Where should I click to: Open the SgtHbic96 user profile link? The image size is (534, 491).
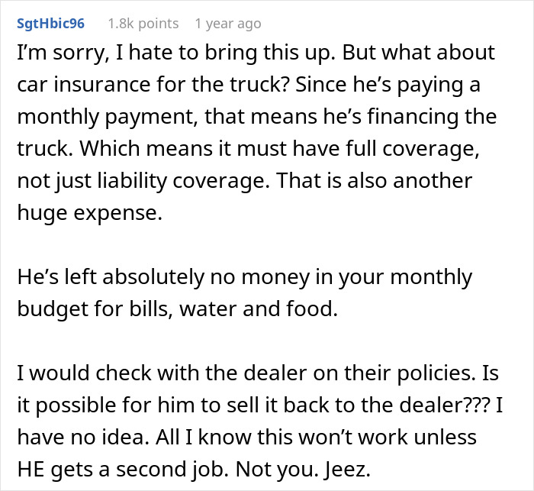tap(50, 24)
